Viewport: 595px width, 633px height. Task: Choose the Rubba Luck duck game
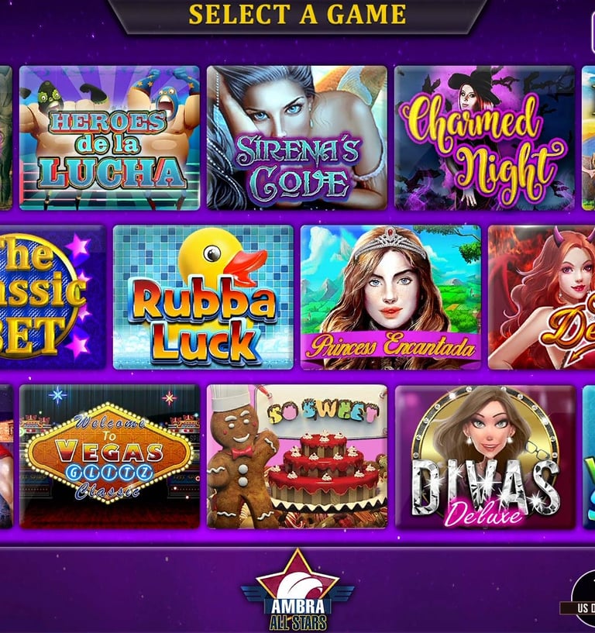pos(203,297)
